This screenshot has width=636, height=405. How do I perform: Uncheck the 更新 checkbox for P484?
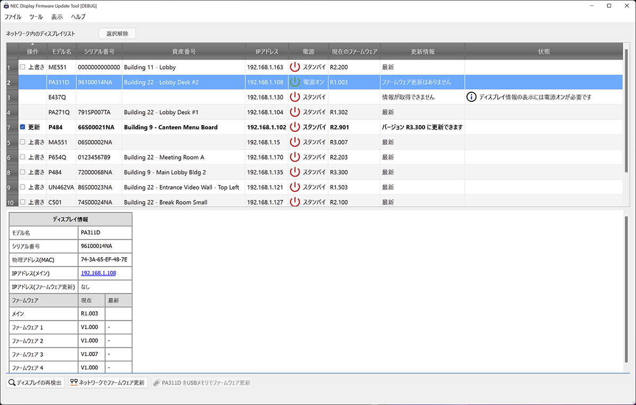pos(22,127)
